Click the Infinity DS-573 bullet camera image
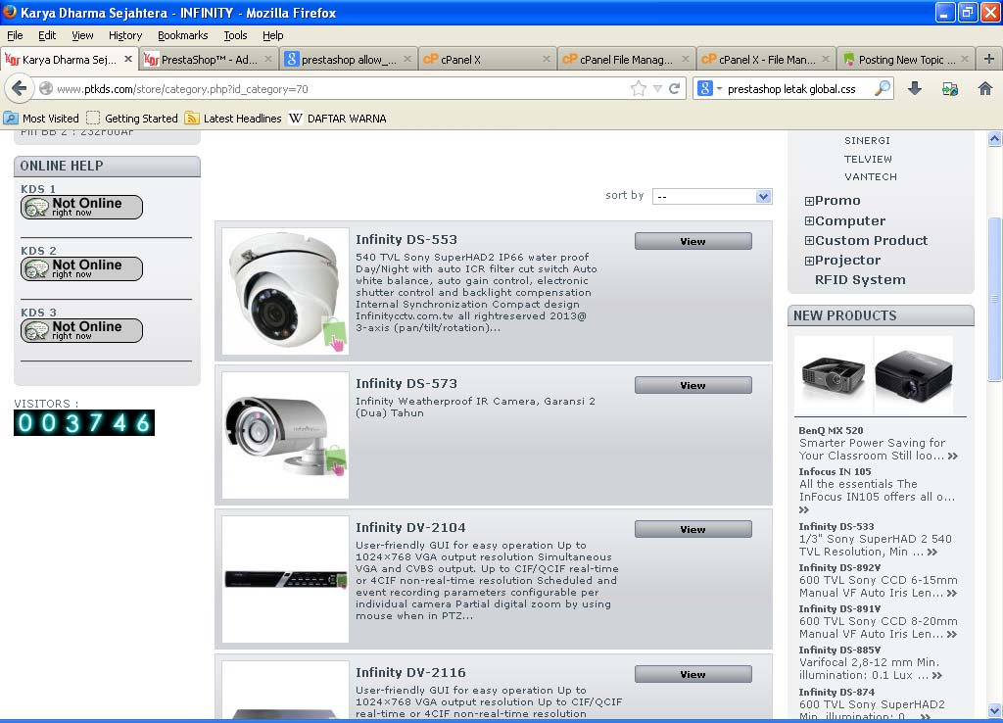The height and width of the screenshot is (723, 1003). tap(285, 435)
